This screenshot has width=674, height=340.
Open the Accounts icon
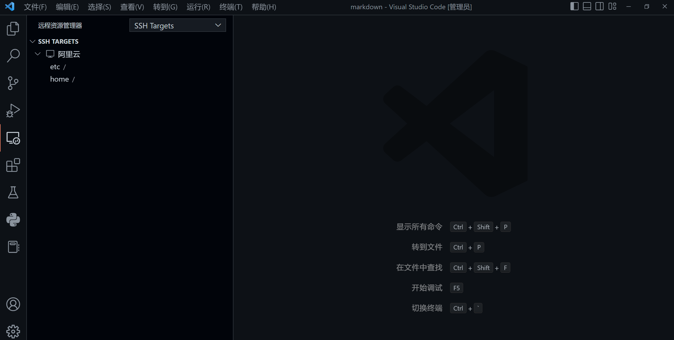pos(13,304)
